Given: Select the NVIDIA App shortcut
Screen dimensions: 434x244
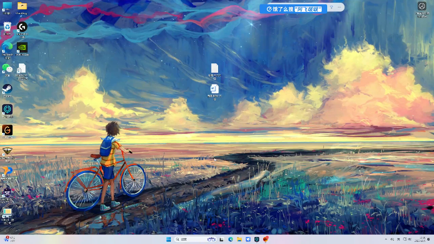Looking at the screenshot, I should [22, 49].
